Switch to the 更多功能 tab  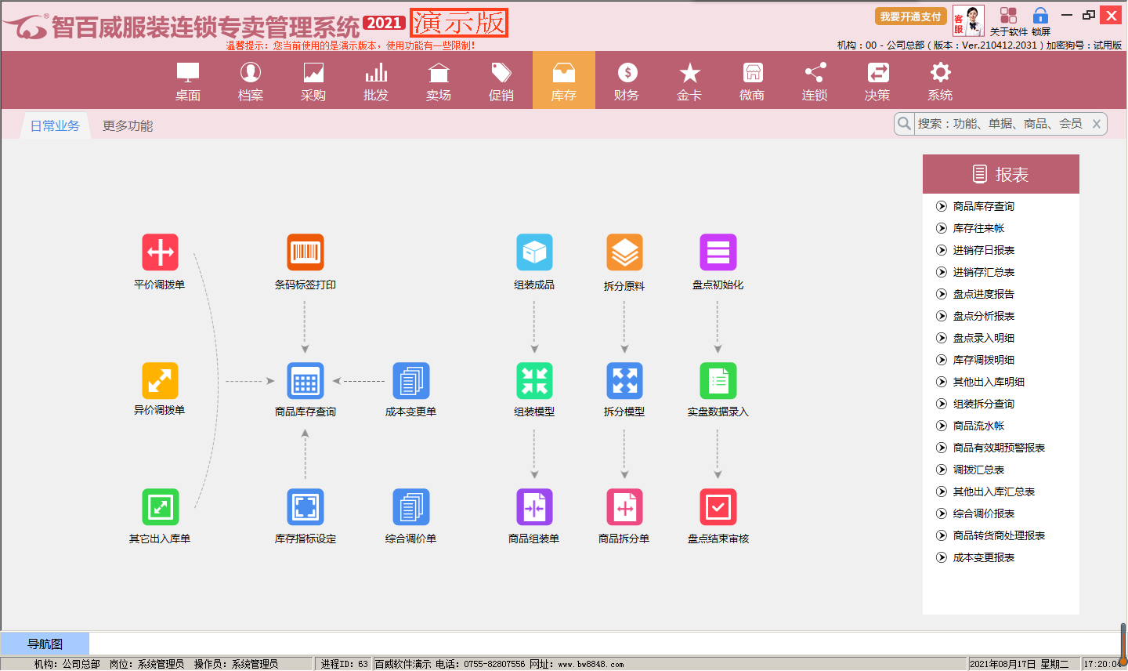pos(128,126)
